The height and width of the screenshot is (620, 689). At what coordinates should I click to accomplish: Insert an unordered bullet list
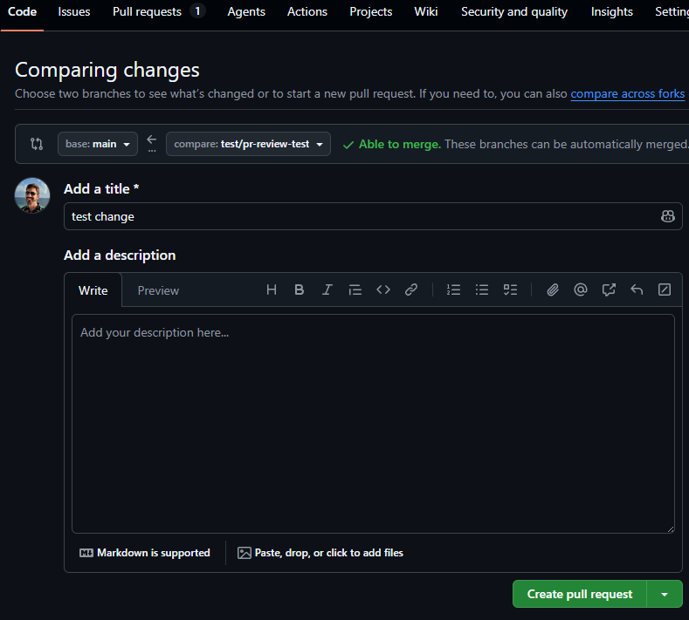point(481,290)
